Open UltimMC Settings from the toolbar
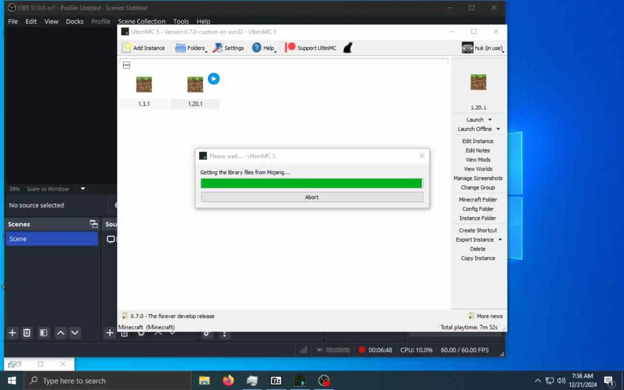The height and width of the screenshot is (390, 624). pos(228,48)
